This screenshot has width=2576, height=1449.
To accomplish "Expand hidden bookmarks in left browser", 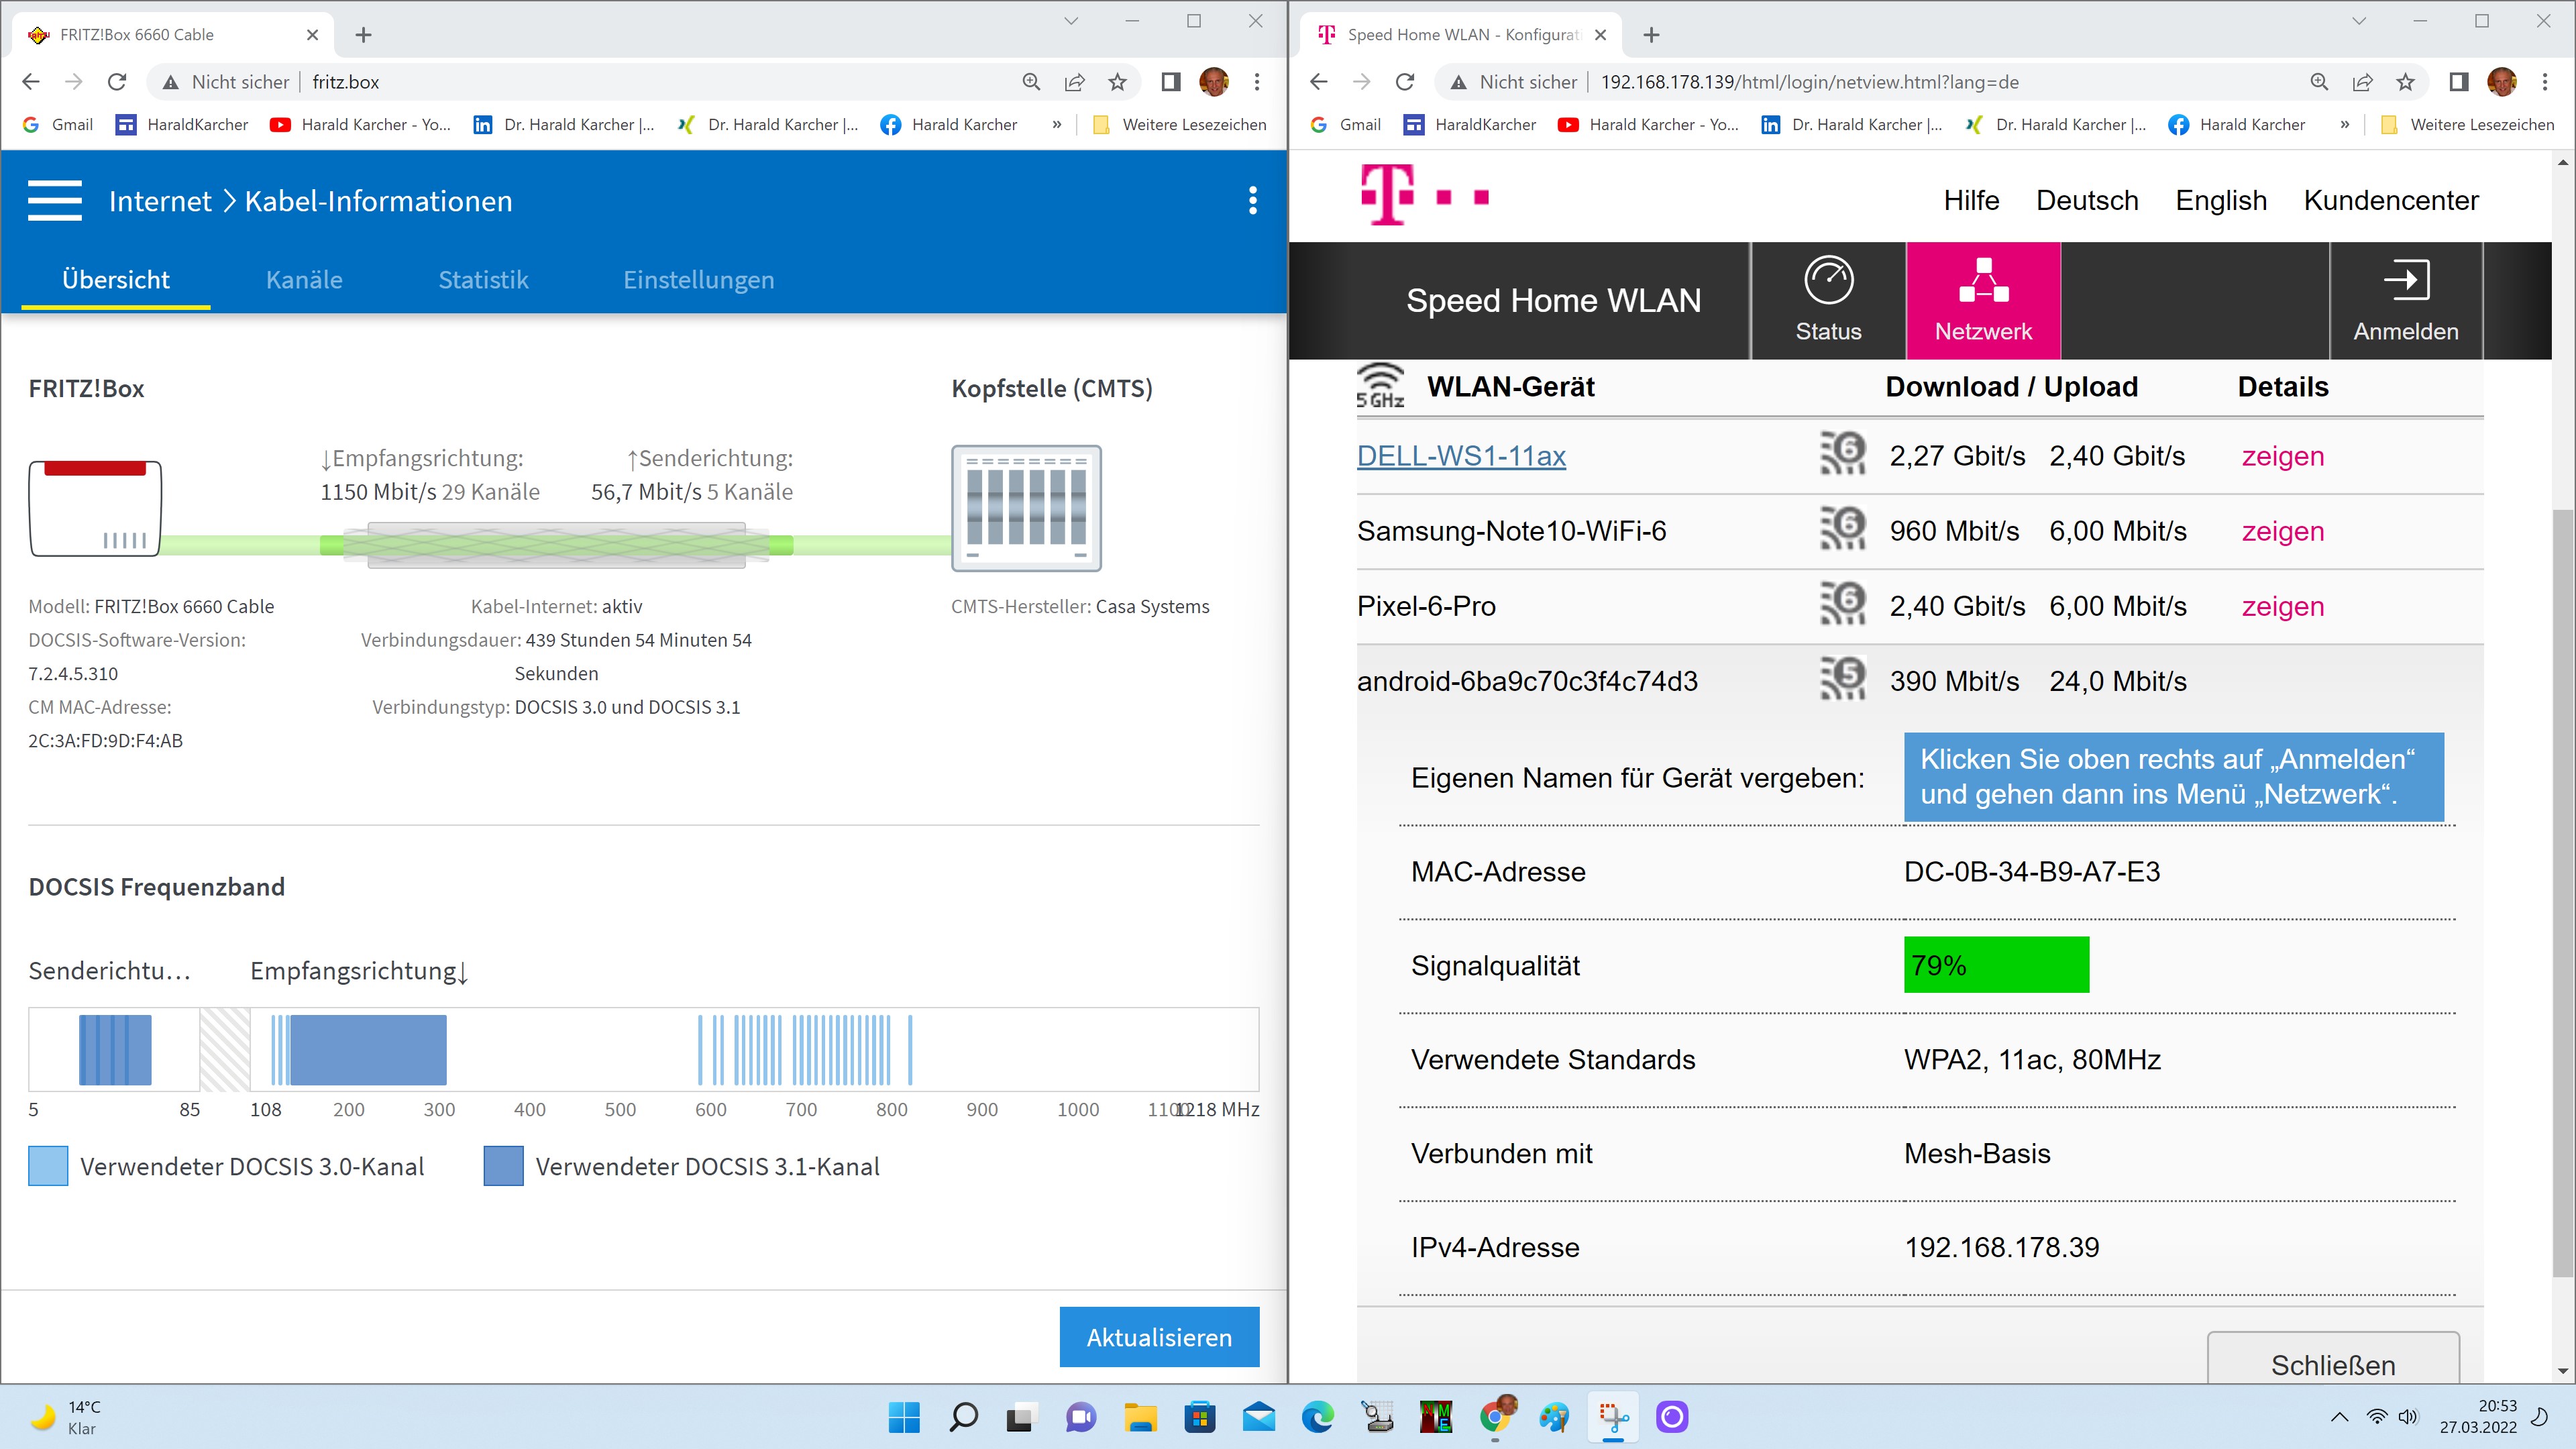I will (x=1056, y=125).
